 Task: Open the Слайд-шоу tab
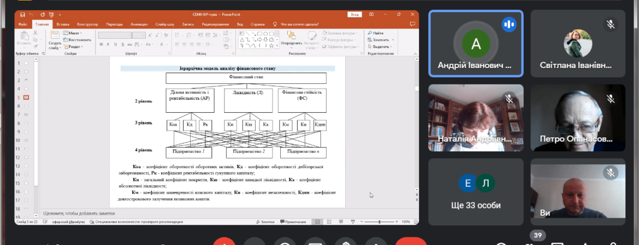(165, 24)
